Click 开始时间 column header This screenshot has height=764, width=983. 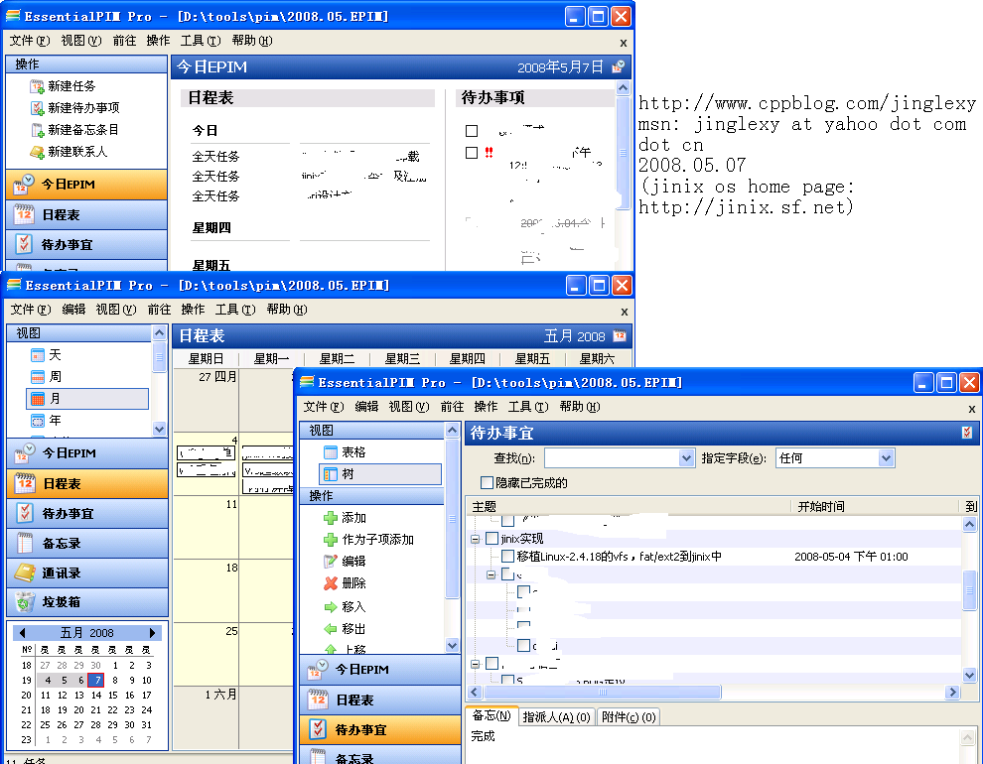point(875,506)
